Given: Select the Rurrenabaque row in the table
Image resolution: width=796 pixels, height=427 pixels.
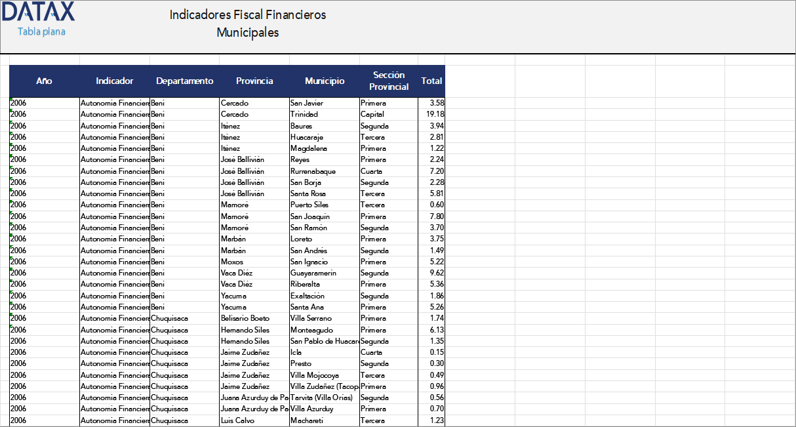Looking at the screenshot, I should (315, 171).
